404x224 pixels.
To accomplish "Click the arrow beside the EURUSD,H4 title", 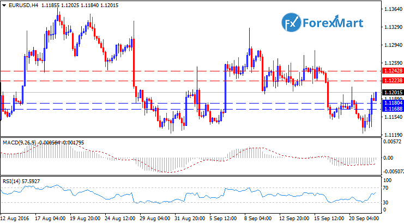I will click(3, 5).
